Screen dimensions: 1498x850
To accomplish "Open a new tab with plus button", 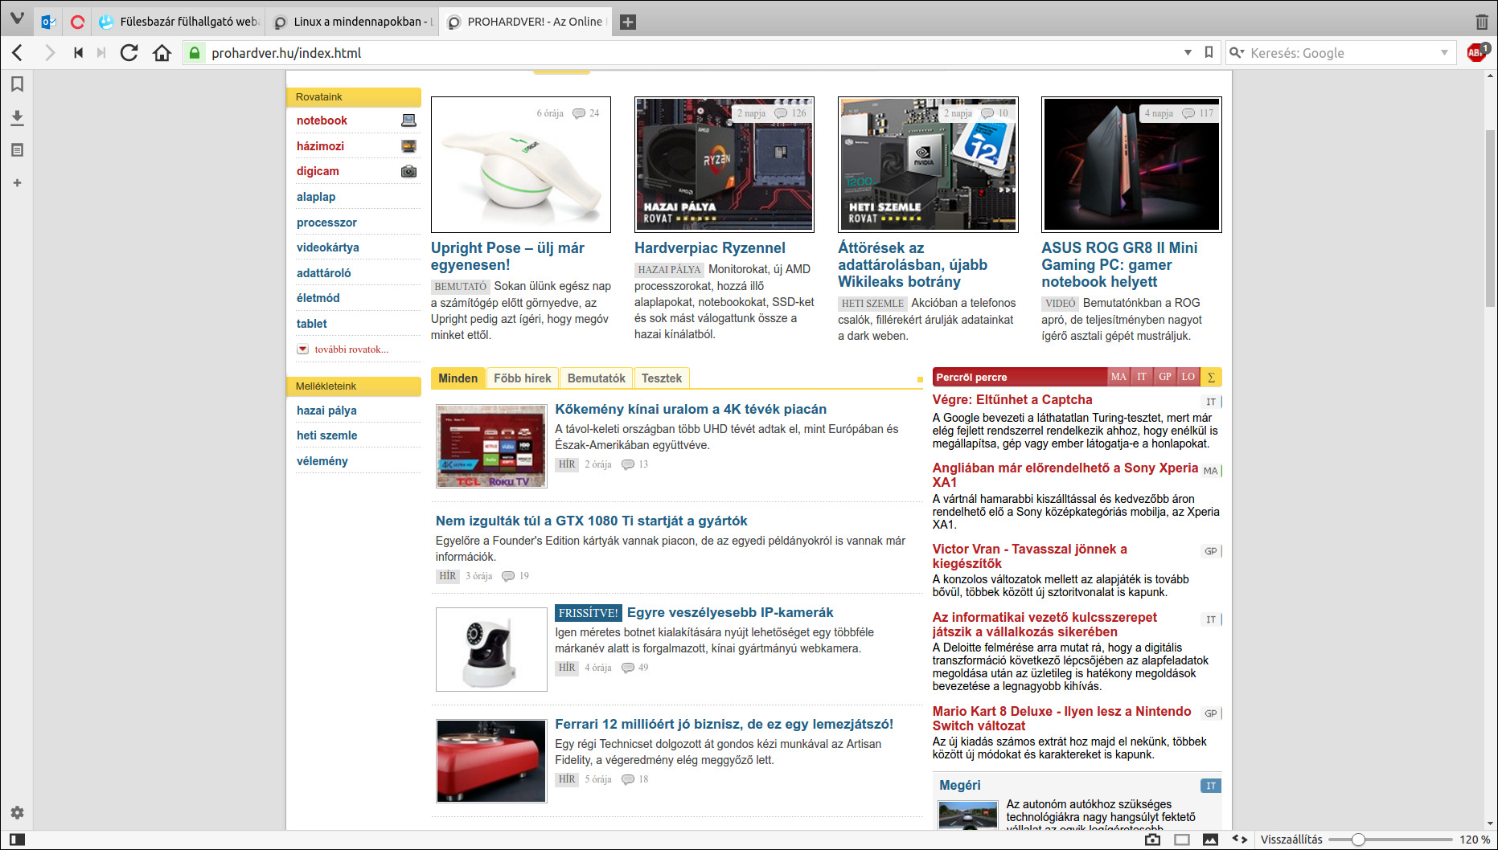I will pos(628,22).
